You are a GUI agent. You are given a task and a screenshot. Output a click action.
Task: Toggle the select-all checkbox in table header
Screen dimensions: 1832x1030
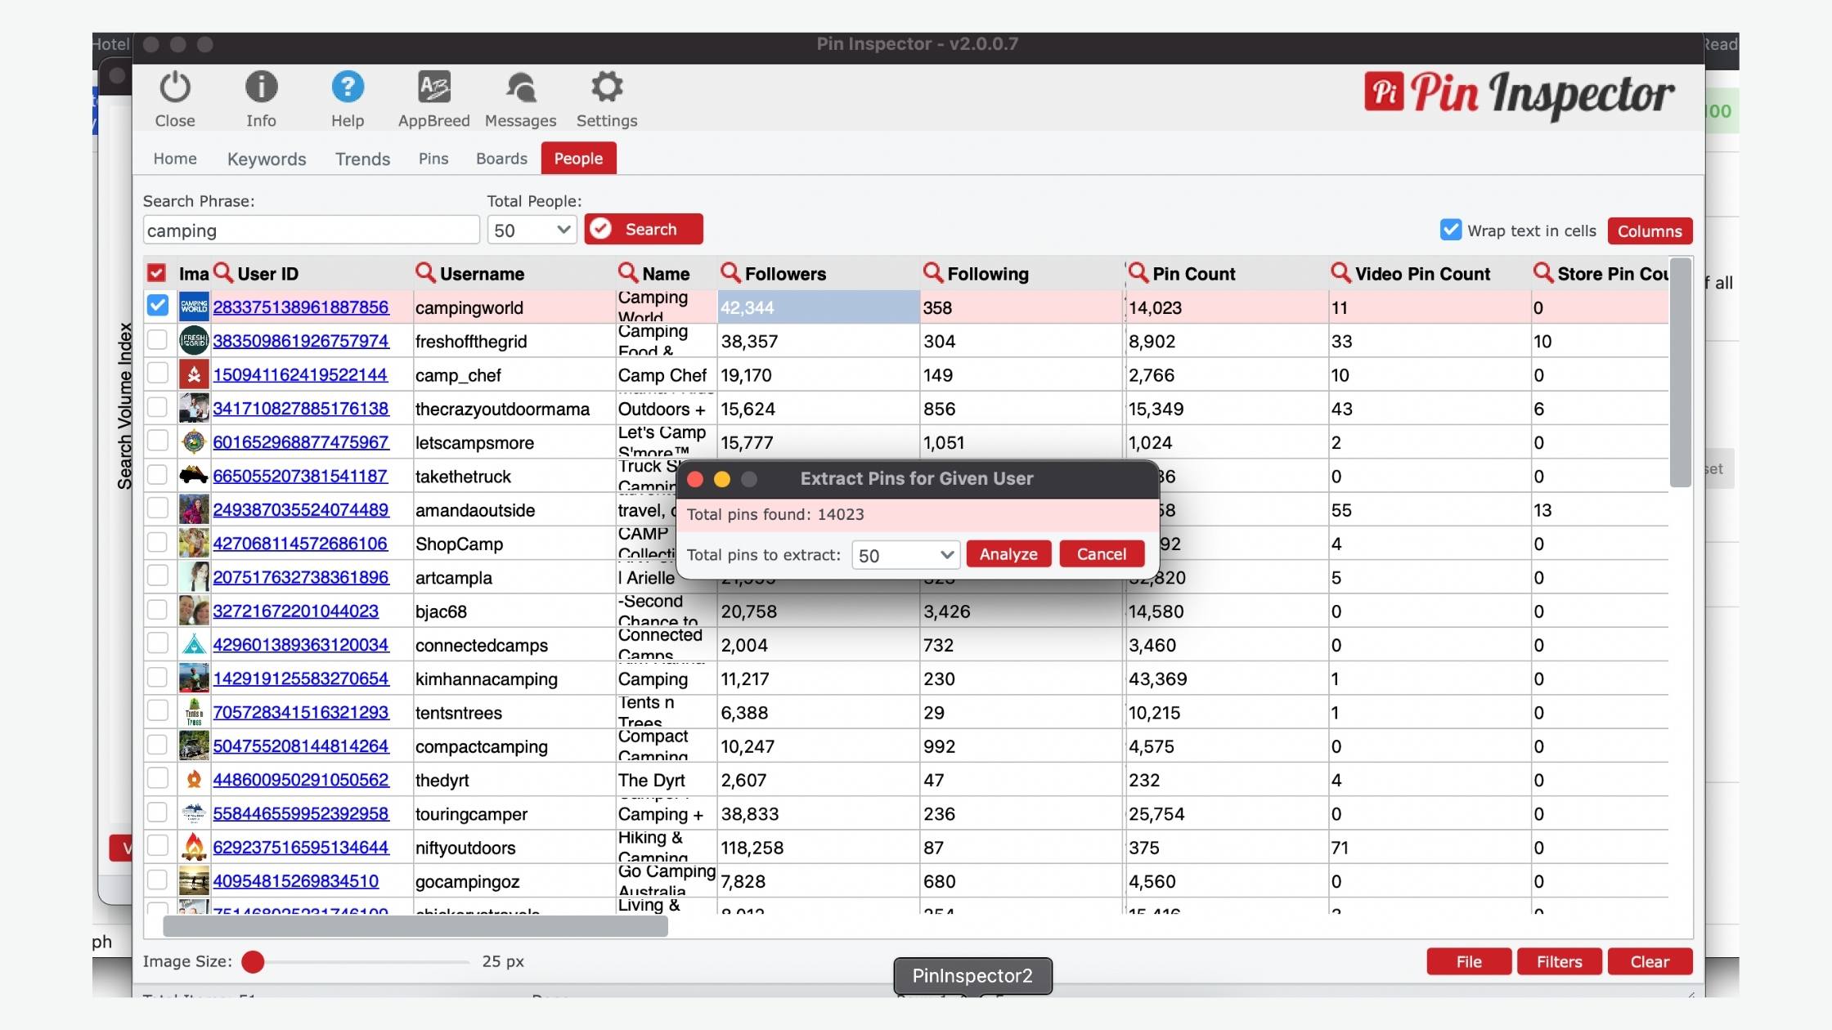pos(156,272)
